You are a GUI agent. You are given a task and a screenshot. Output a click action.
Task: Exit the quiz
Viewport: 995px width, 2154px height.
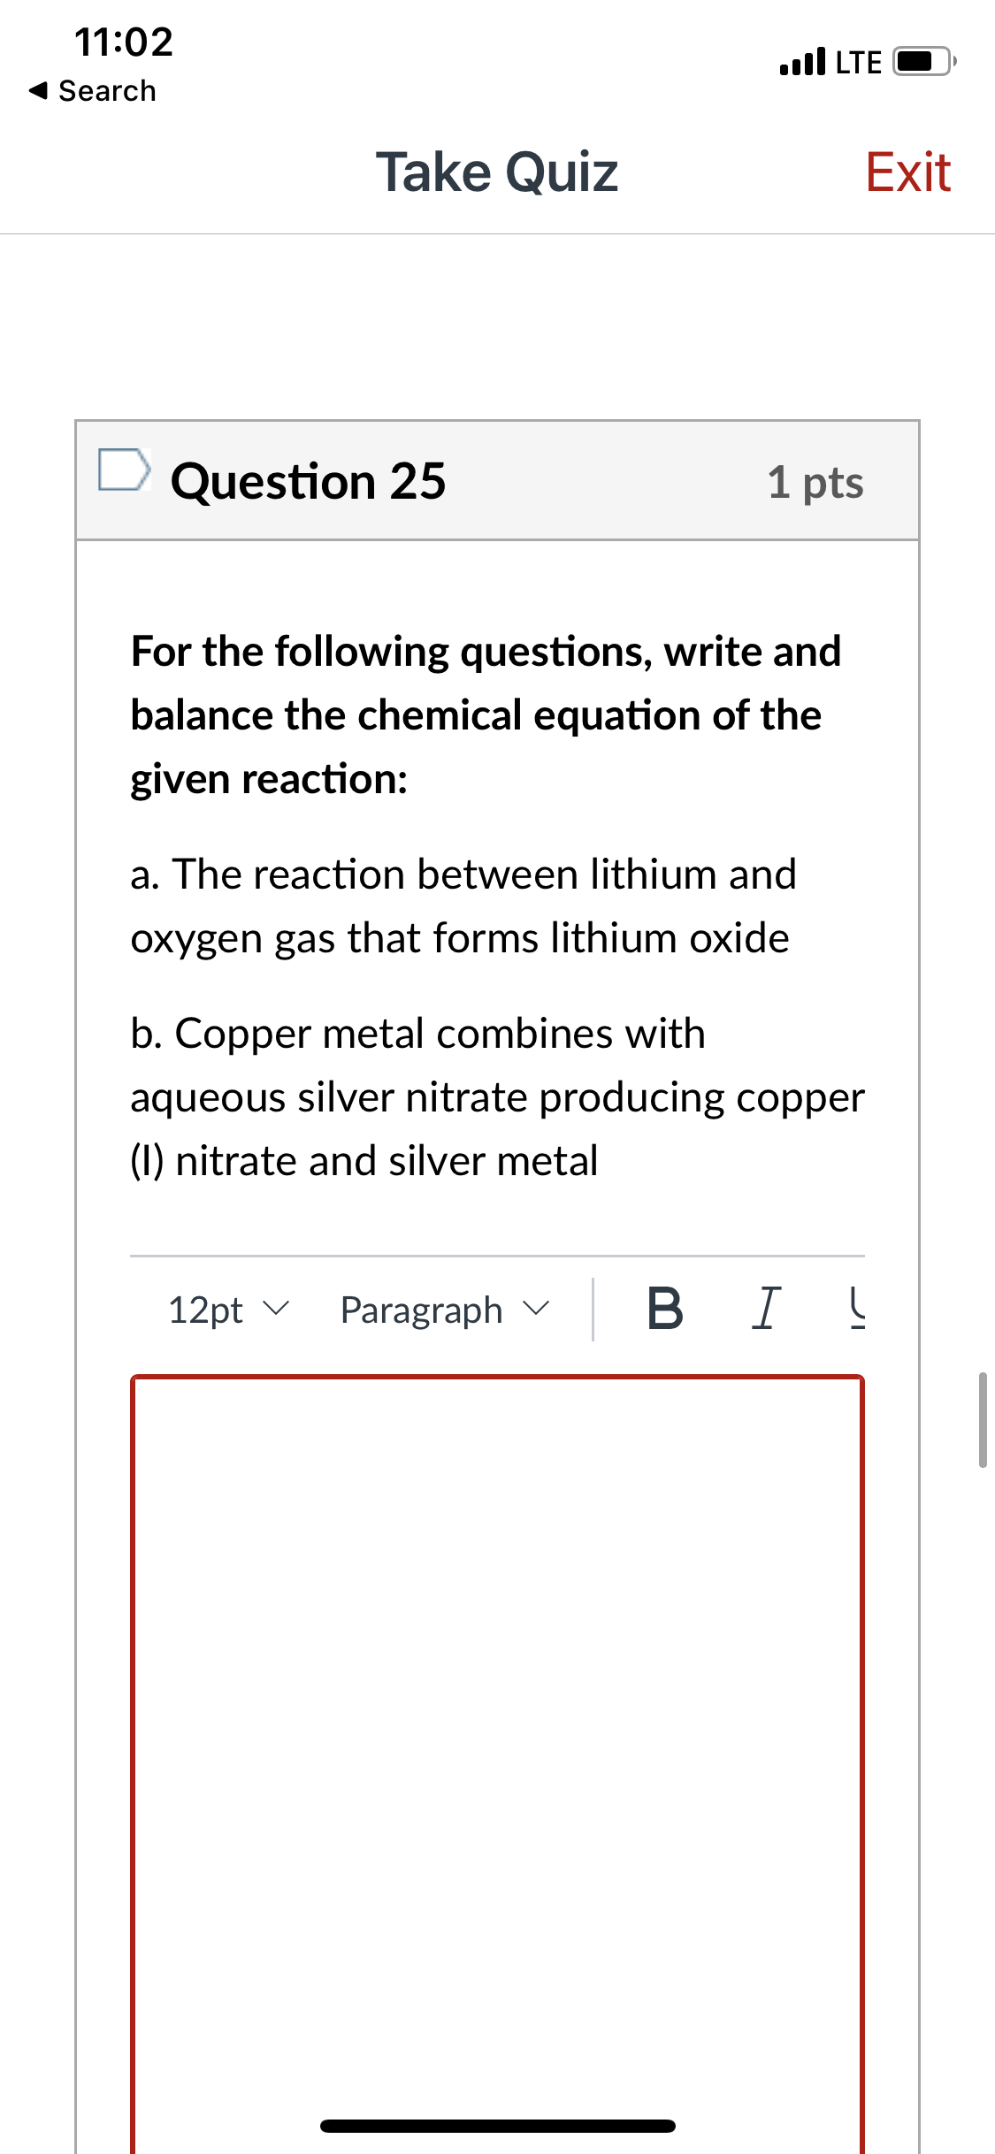coord(908,172)
